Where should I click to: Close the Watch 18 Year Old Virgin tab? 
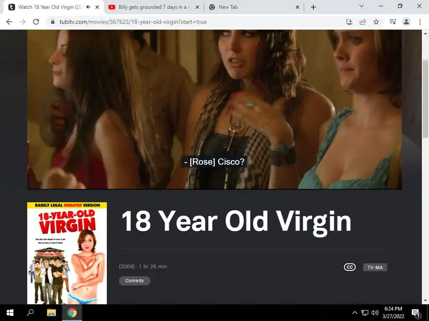[97, 7]
